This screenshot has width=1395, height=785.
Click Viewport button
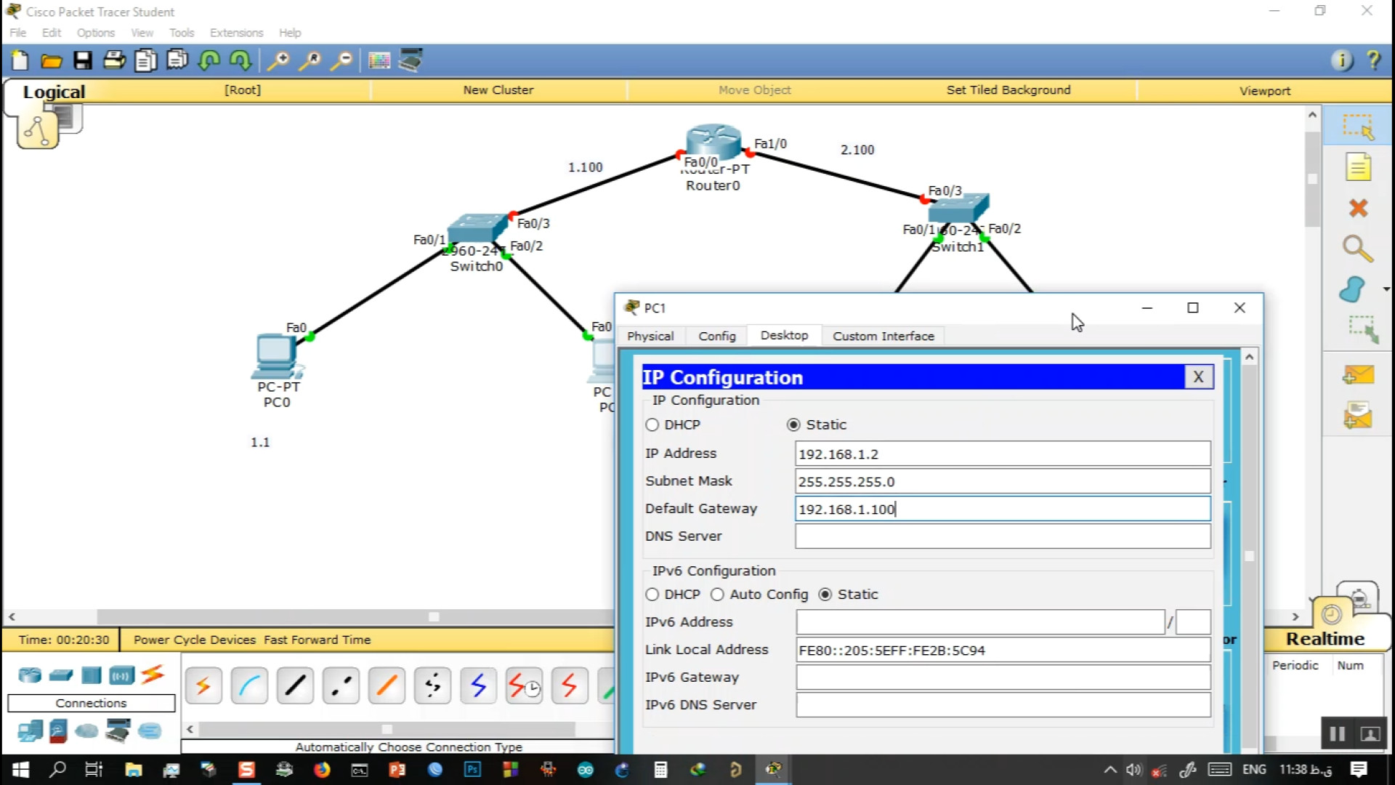[1265, 91]
